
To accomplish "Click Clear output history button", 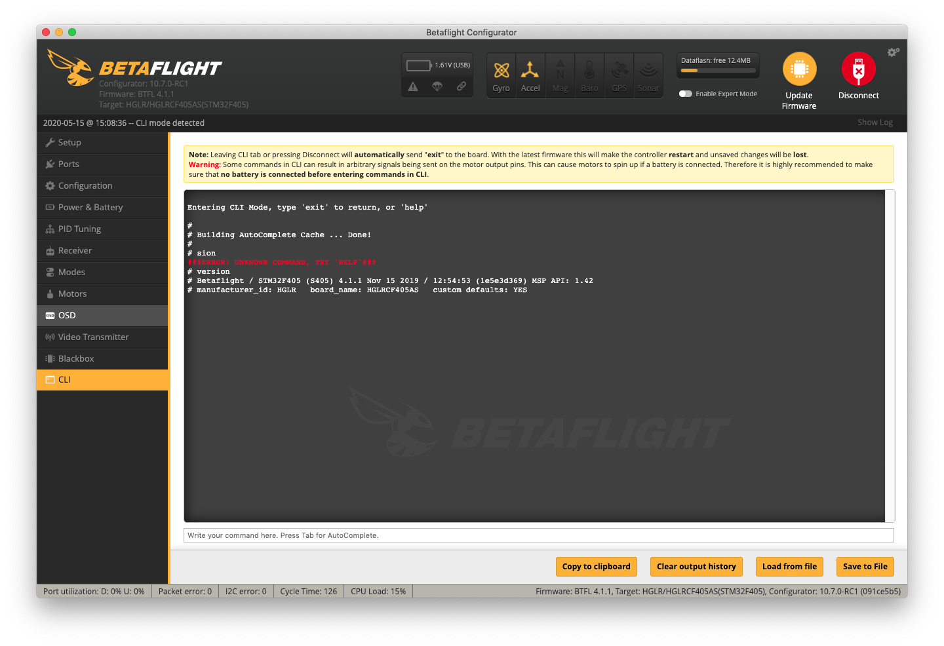I will coord(696,567).
